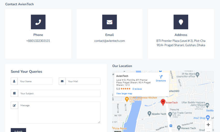Click the phone handset icon

coord(38,22)
